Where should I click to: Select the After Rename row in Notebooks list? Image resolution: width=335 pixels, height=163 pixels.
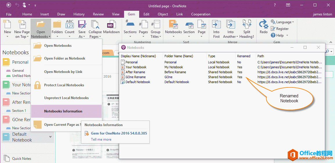click(221, 72)
